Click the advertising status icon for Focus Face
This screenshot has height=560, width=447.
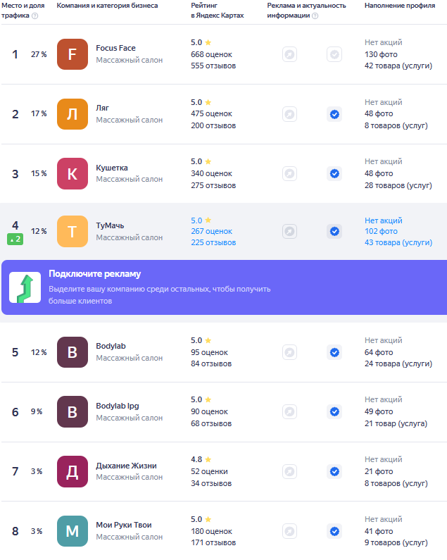[x=289, y=54]
